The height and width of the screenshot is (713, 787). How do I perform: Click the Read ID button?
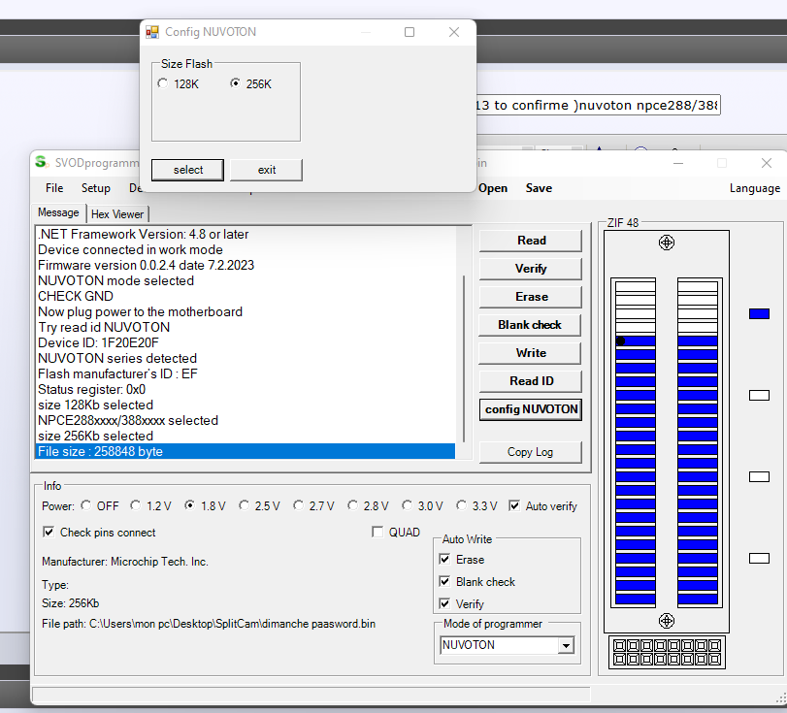(531, 381)
